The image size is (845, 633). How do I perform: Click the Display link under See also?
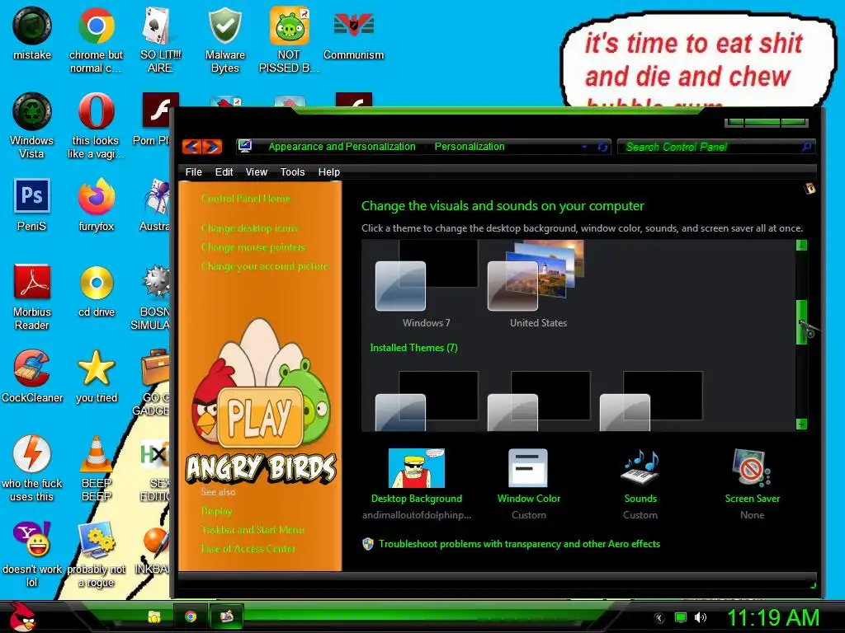[x=217, y=511]
